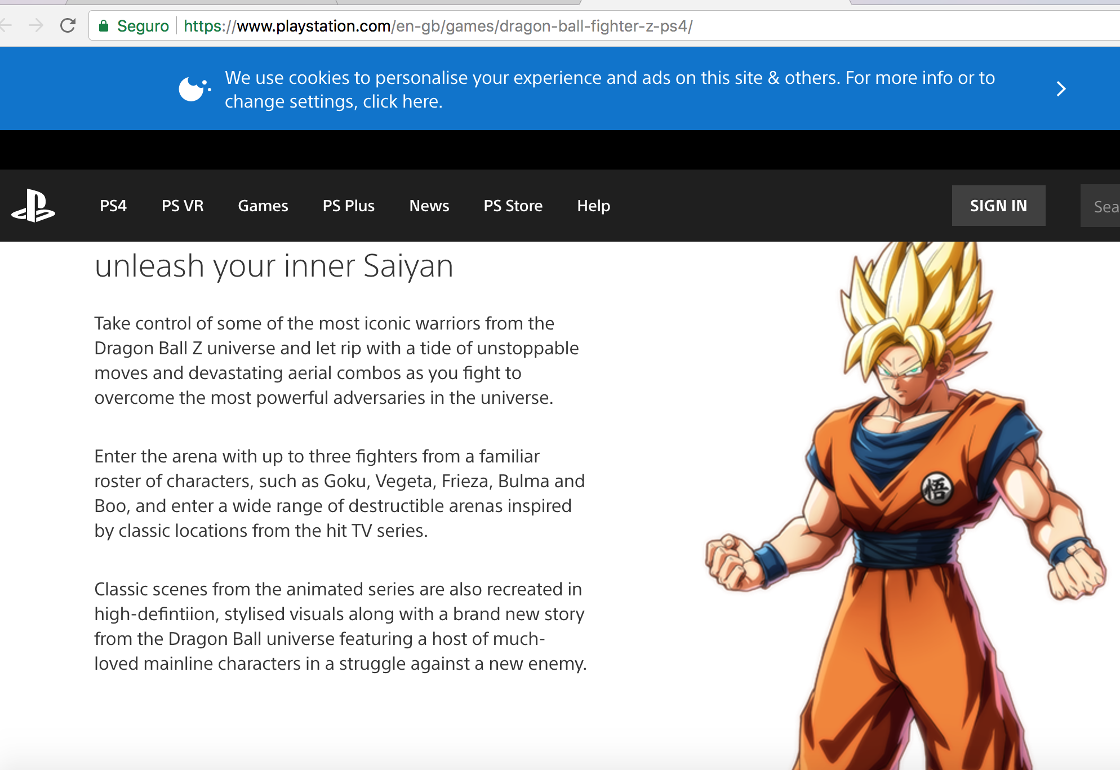Click paragraph starting 'Enter the arena'
The height and width of the screenshot is (770, 1120).
(340, 493)
